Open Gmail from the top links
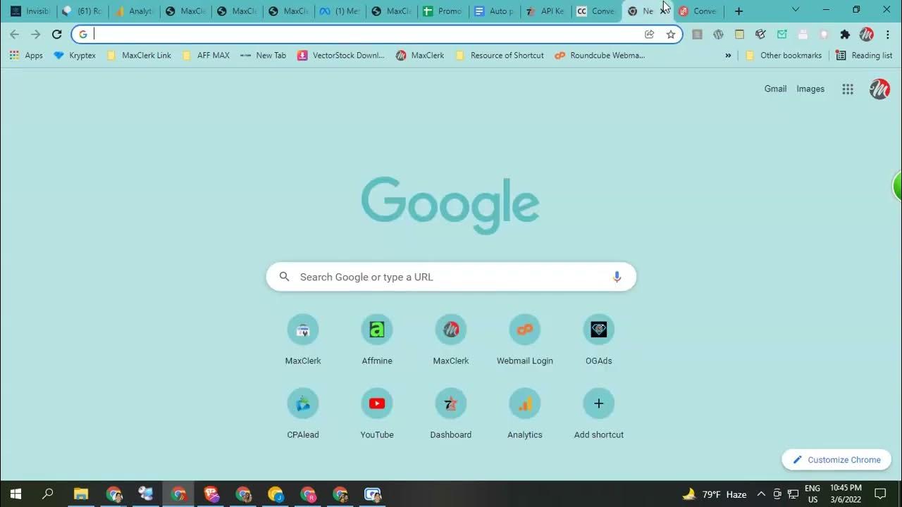902x507 pixels. coord(775,89)
